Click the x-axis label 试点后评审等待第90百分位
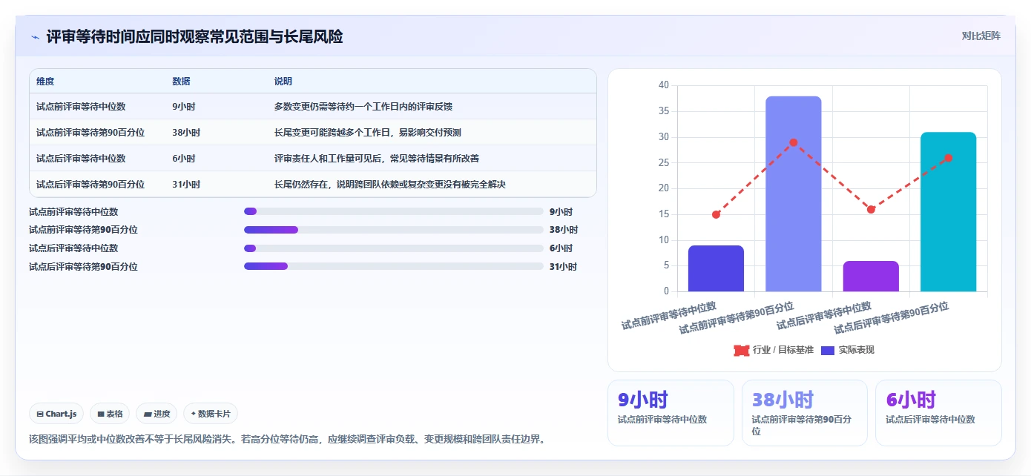The width and height of the screenshot is (1031, 476). tap(892, 319)
